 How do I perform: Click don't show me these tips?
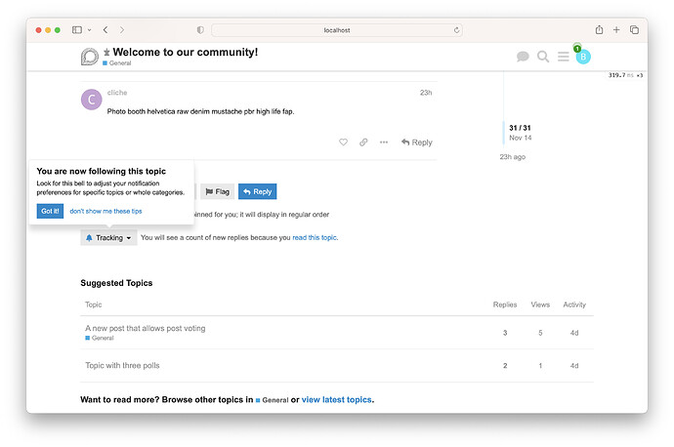105,211
